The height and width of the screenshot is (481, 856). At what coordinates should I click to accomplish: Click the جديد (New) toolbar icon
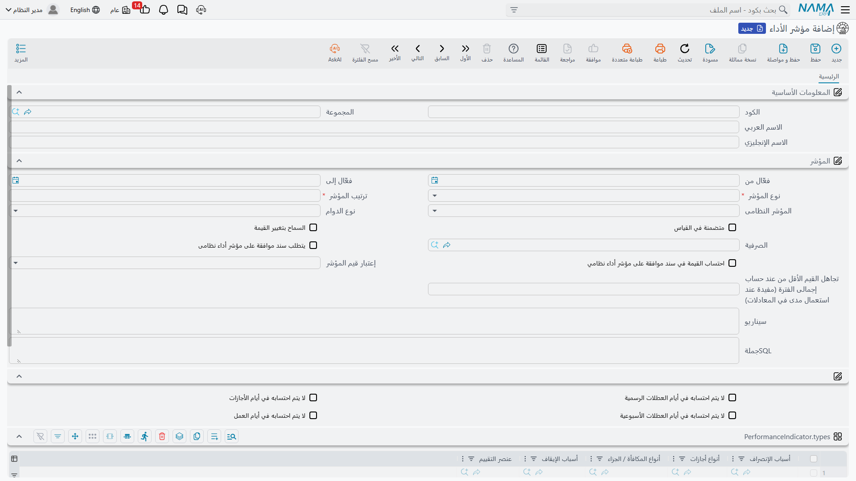(836, 49)
